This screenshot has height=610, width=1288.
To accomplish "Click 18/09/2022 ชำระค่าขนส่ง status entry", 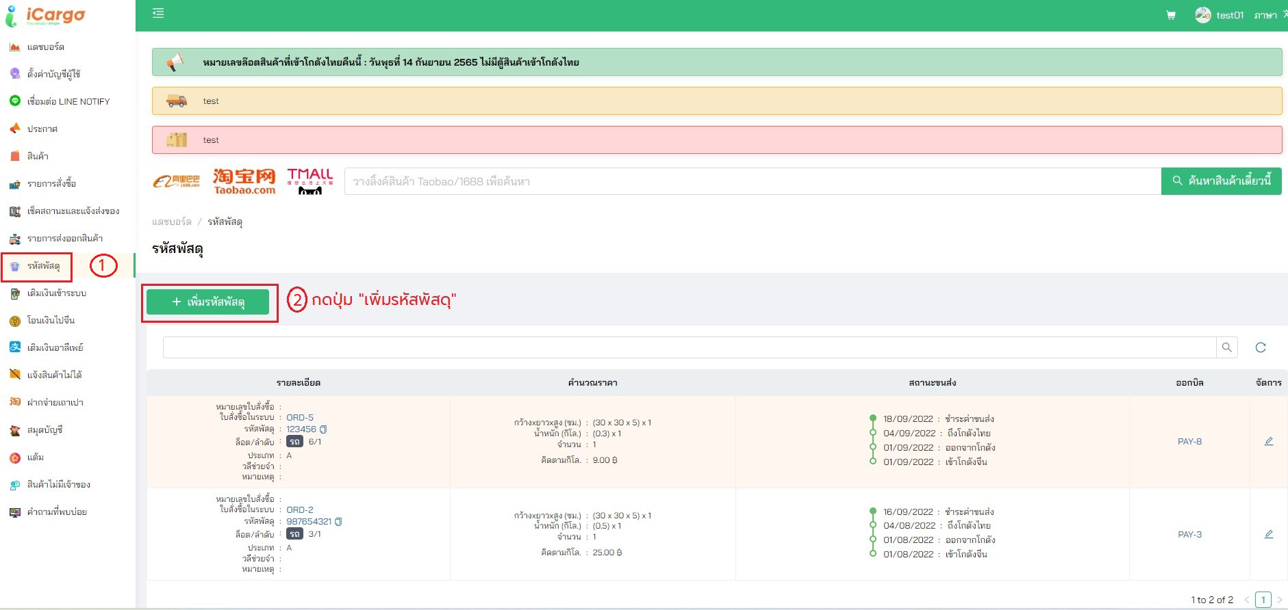I will (938, 419).
